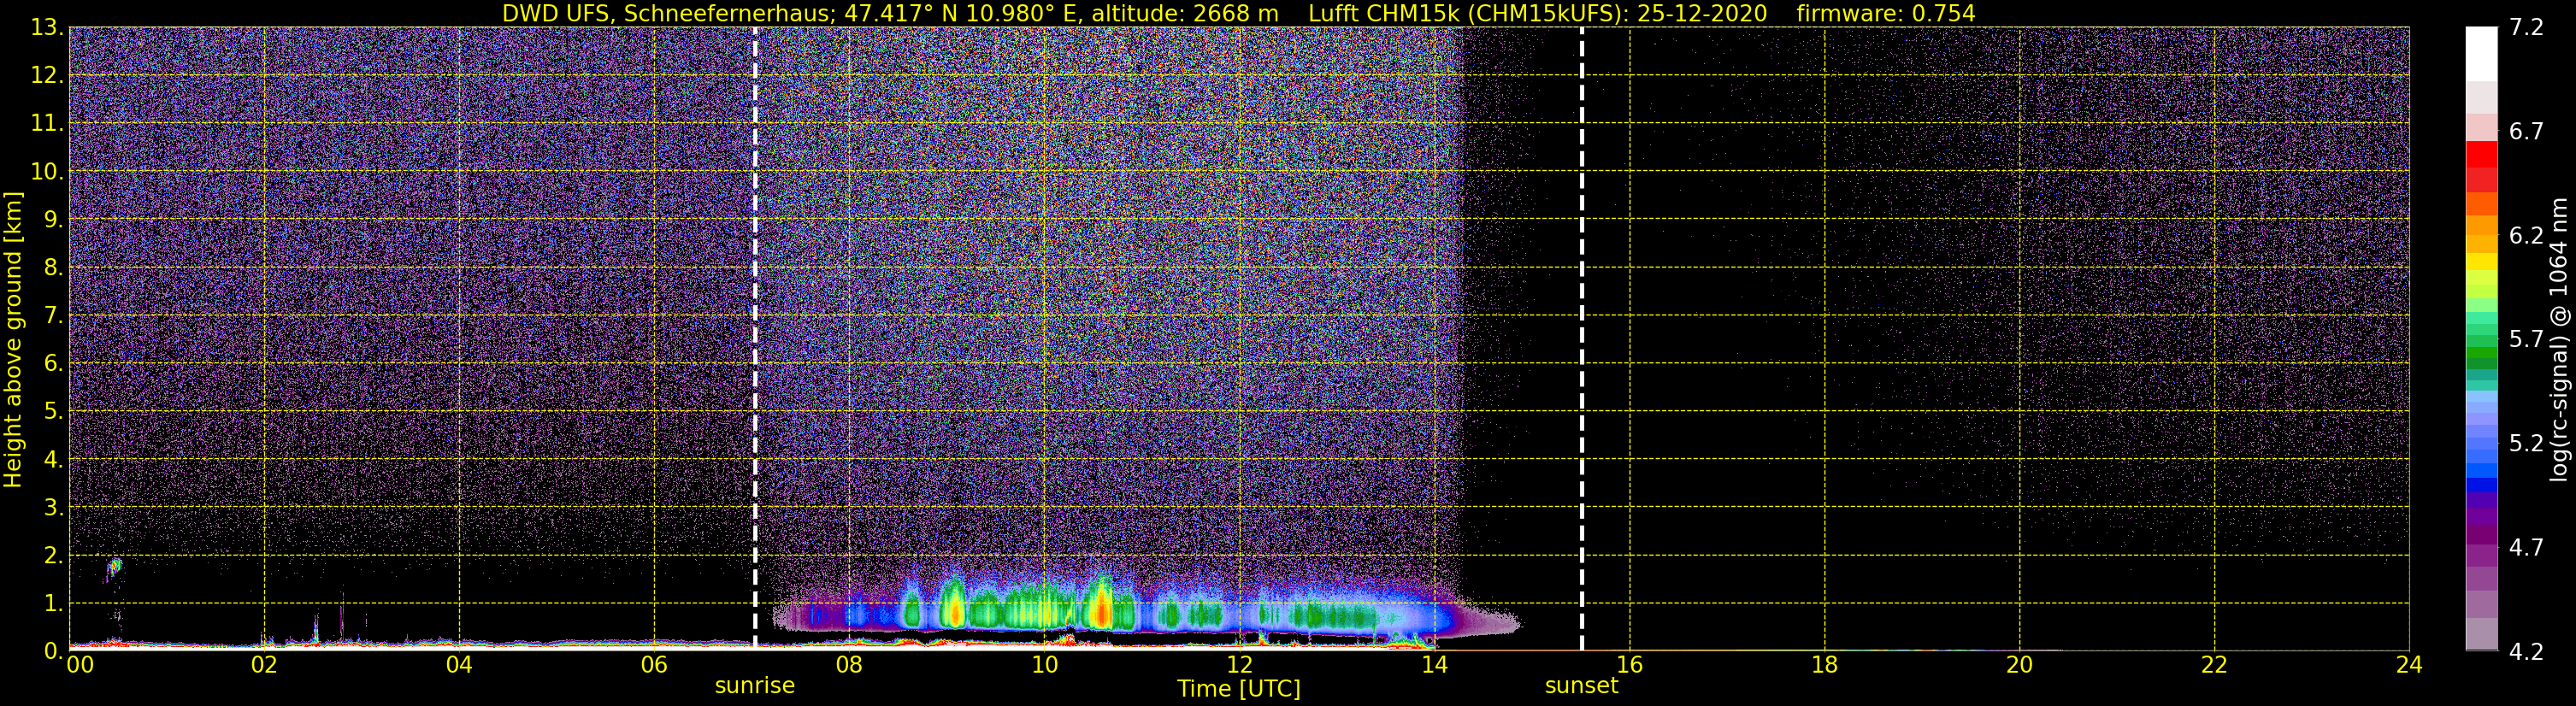Select the white top band of colorbar
2576x706 pixels.
click(2482, 53)
